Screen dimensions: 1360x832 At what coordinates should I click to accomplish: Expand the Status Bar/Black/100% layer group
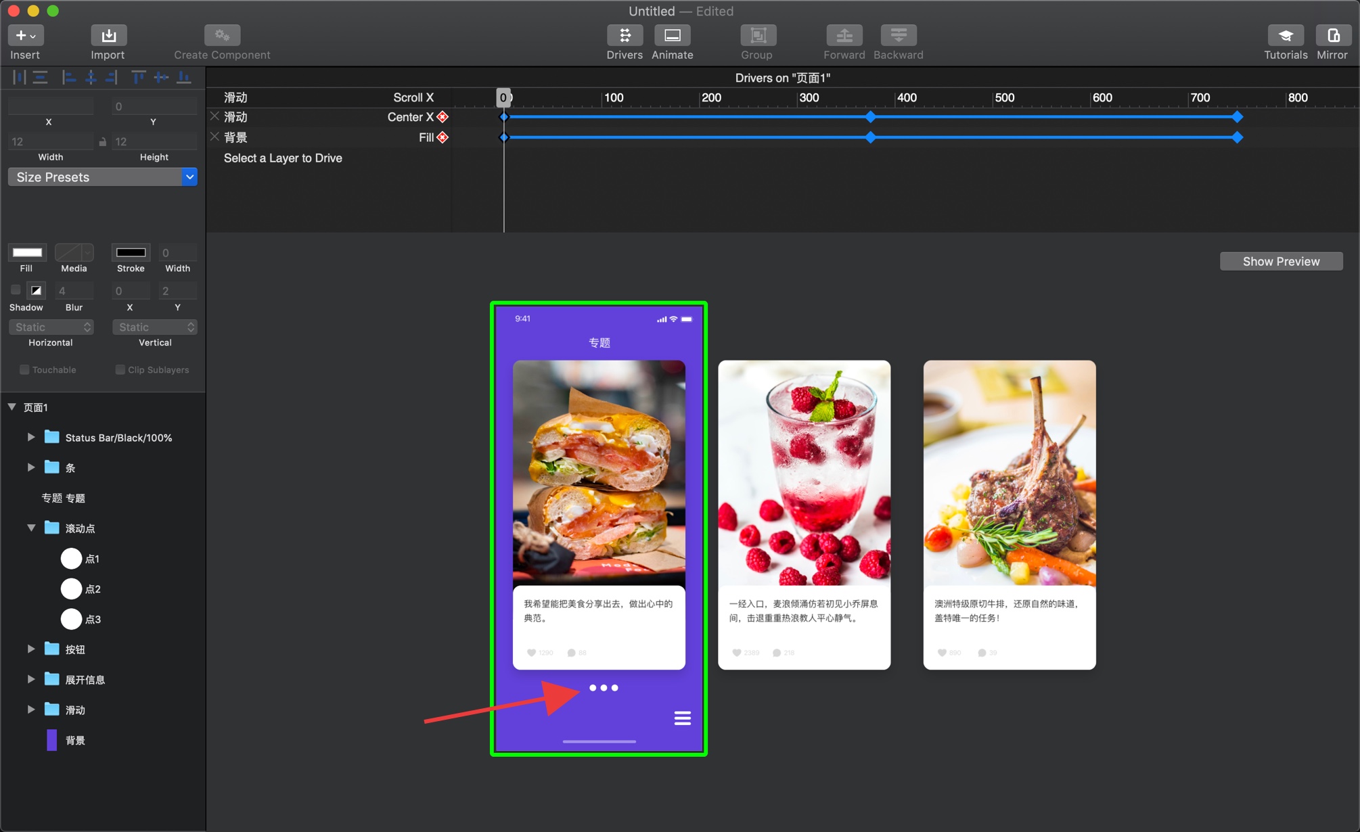tap(31, 437)
